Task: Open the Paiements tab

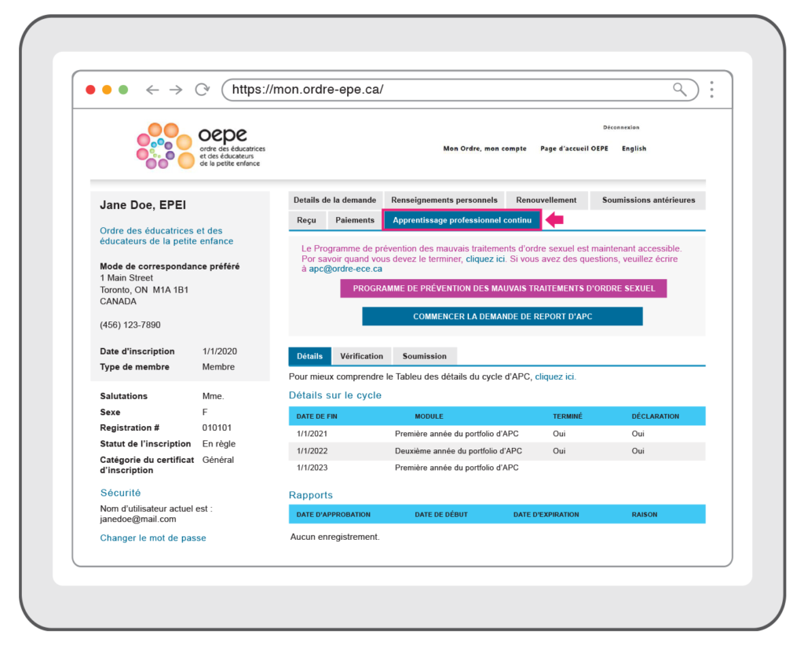Action: tap(355, 220)
